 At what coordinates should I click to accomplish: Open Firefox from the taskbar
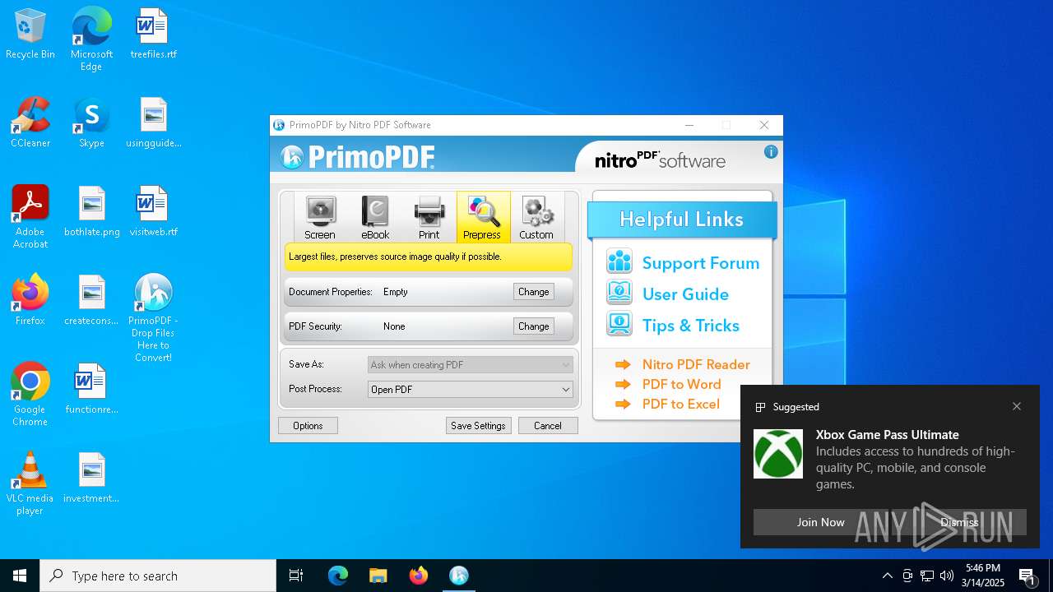[x=419, y=576]
